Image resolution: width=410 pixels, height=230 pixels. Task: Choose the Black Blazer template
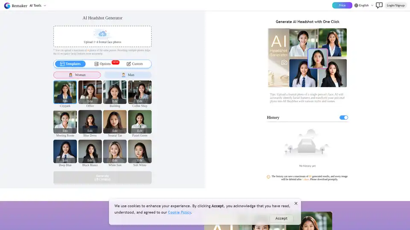click(x=90, y=151)
